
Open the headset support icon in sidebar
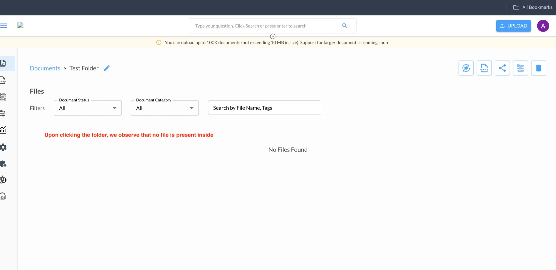[x=3, y=196]
